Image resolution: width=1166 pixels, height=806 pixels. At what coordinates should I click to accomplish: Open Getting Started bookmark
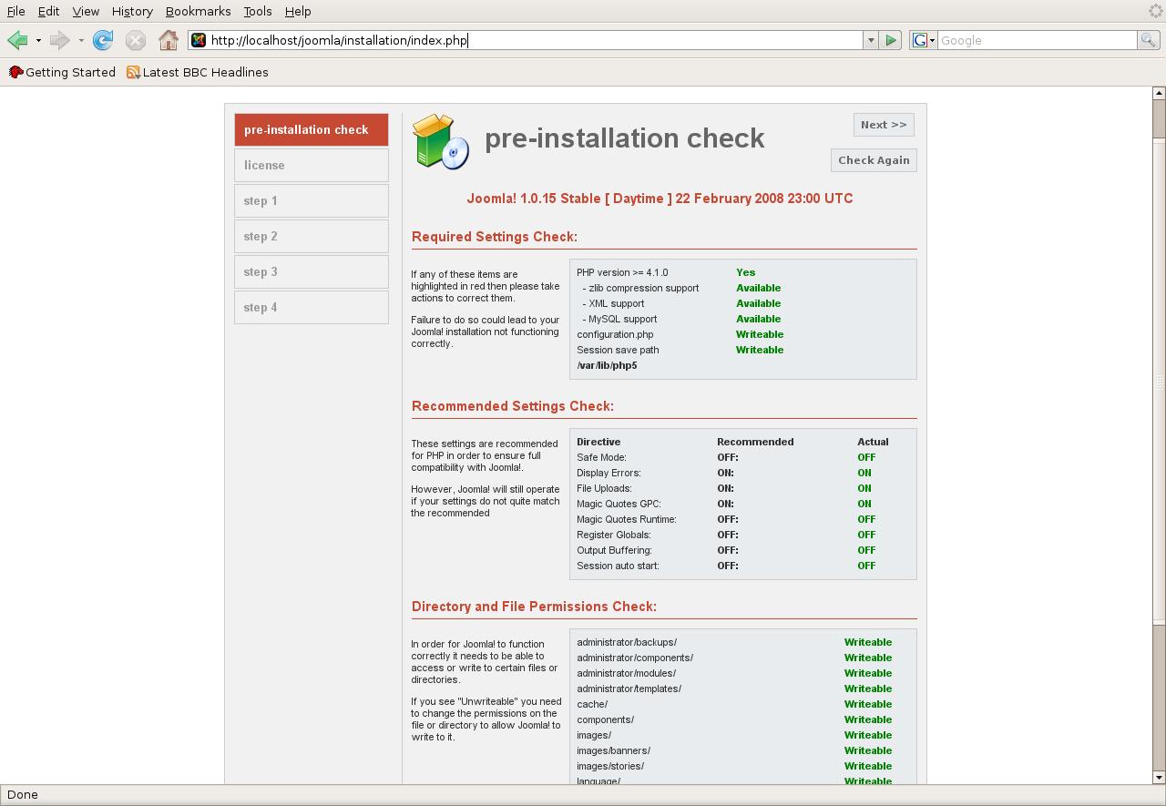pos(62,72)
